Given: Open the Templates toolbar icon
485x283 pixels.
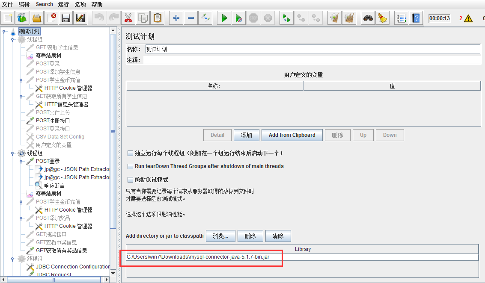Looking at the screenshot, I should pyautogui.click(x=22, y=18).
